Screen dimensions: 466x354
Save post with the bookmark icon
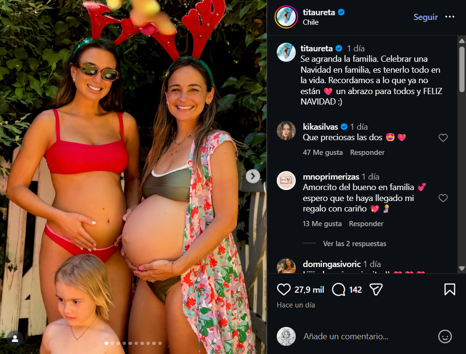[449, 289]
